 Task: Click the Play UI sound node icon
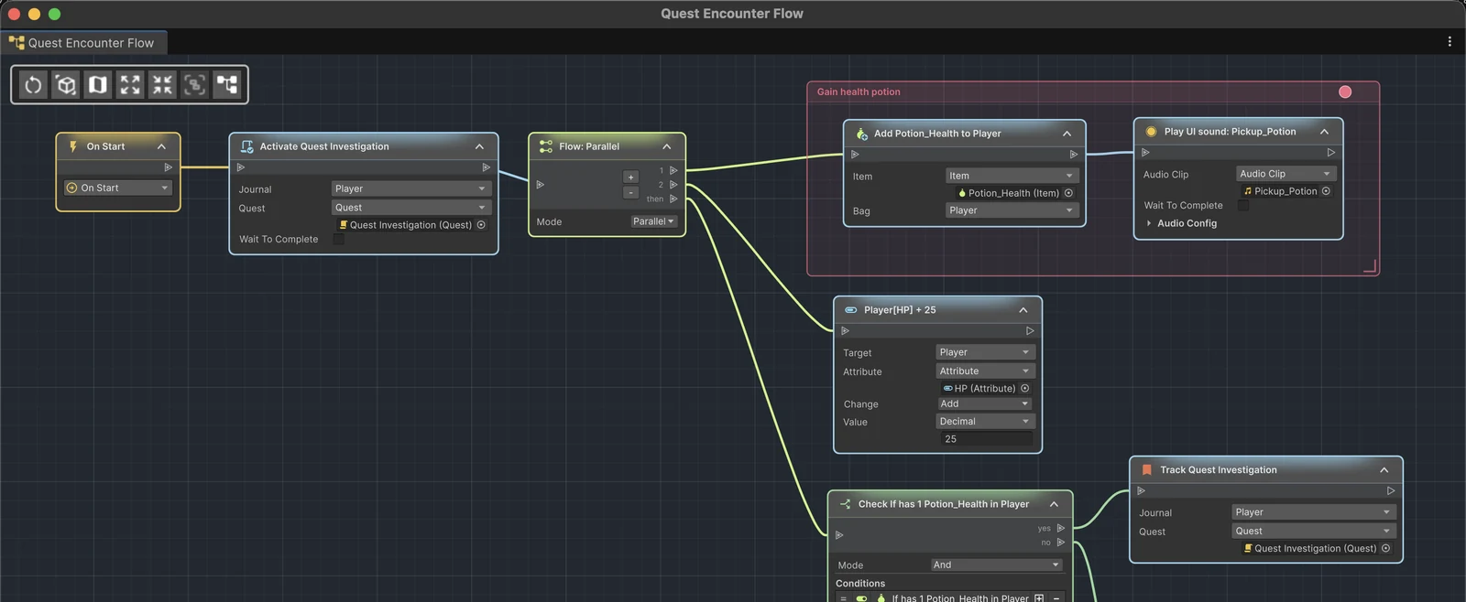[x=1151, y=132]
